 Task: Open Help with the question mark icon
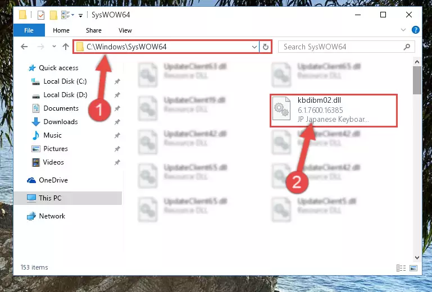416,30
